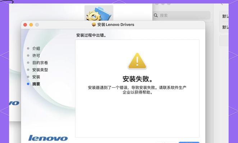Click the package icon in installer title bar

pyautogui.click(x=94, y=24)
